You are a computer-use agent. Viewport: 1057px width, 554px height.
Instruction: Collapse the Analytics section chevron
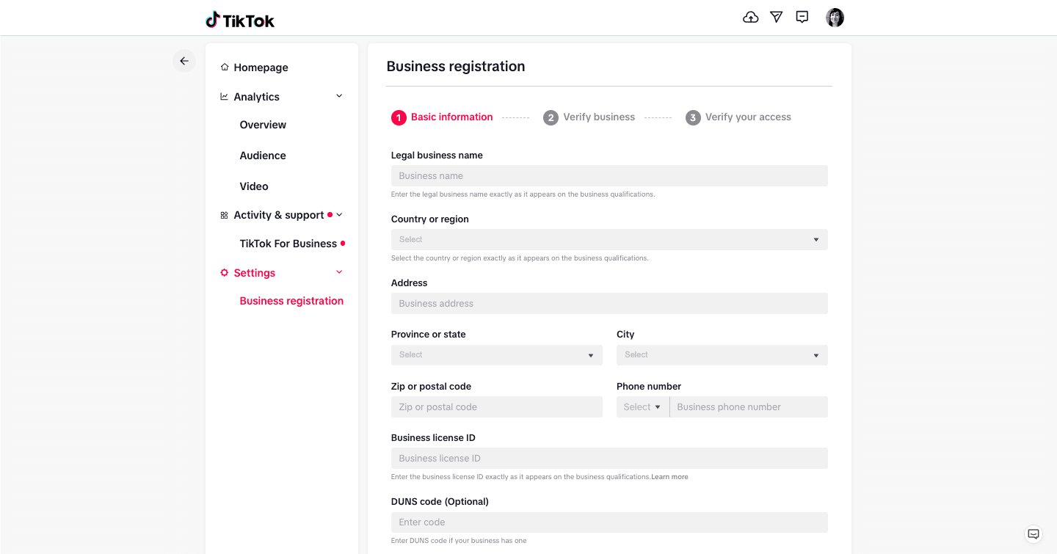tap(338, 96)
